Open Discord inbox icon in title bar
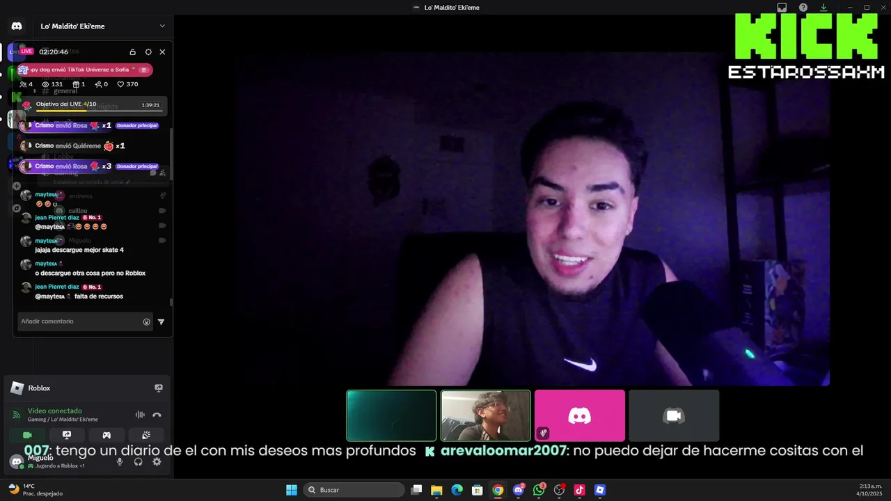 (x=782, y=8)
